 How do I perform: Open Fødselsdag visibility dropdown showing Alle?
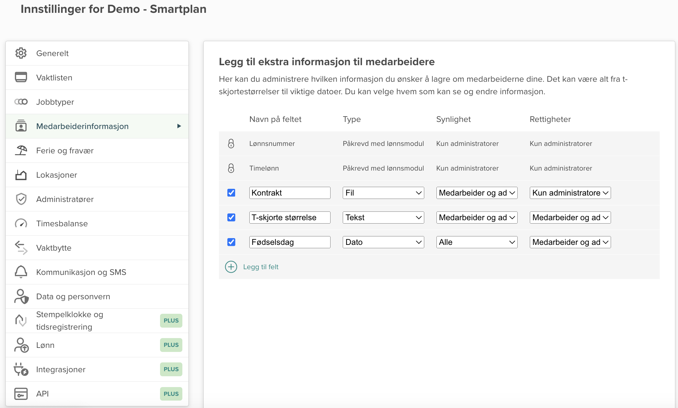point(476,242)
